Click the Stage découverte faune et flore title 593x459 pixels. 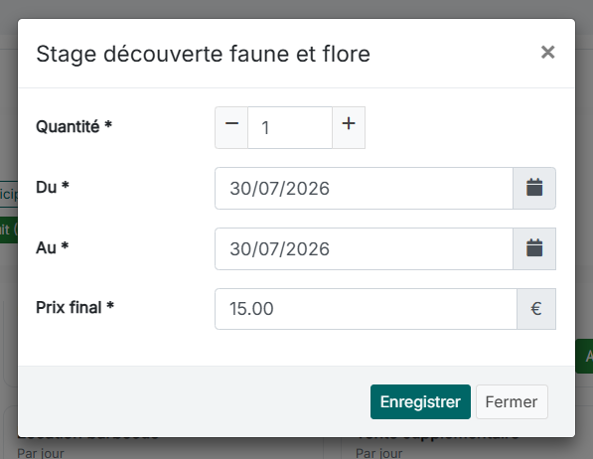(x=203, y=54)
